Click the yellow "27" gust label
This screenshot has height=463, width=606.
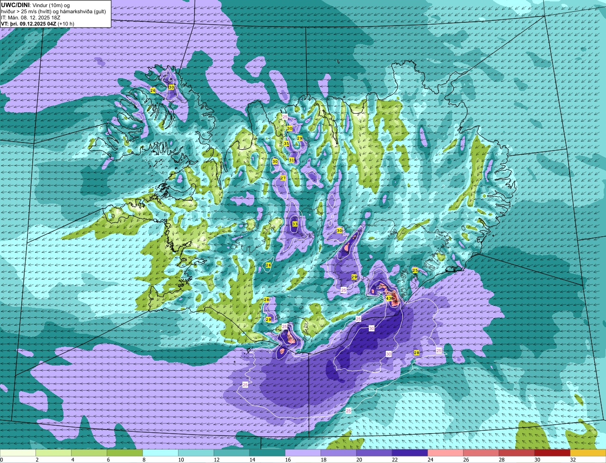click(x=283, y=178)
